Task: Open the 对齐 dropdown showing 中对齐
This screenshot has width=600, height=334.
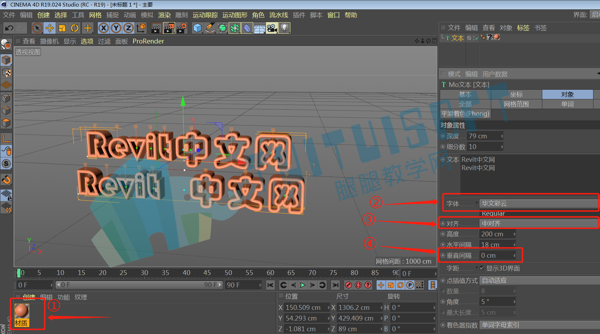Action: 539,223
